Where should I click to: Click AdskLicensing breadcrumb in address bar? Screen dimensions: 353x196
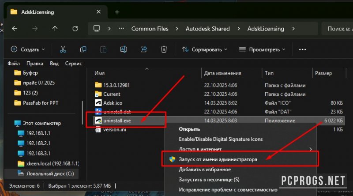point(266,29)
